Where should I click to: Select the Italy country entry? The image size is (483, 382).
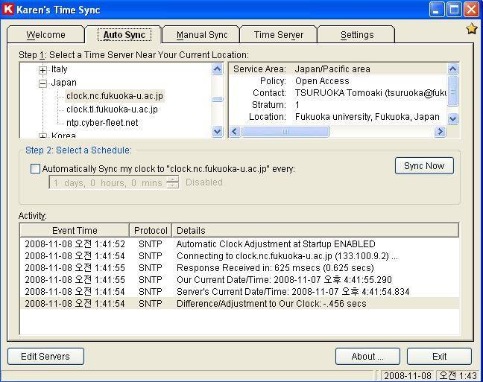[x=59, y=69]
